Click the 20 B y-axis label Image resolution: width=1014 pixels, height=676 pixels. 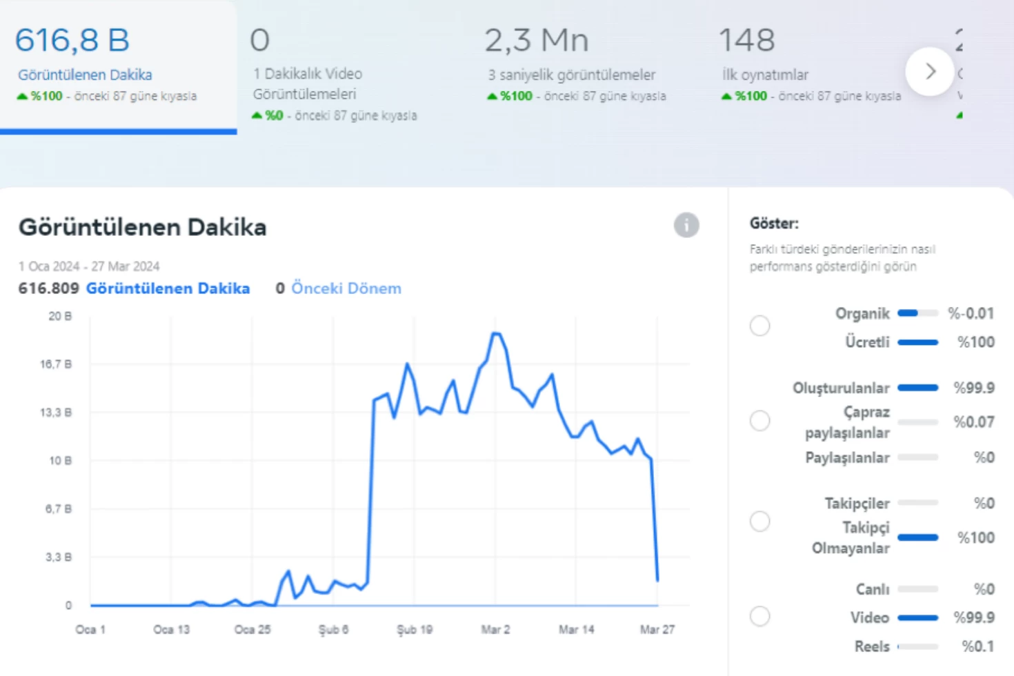point(60,316)
